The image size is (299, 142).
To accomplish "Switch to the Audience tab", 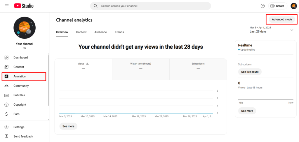I will coord(100,32).
